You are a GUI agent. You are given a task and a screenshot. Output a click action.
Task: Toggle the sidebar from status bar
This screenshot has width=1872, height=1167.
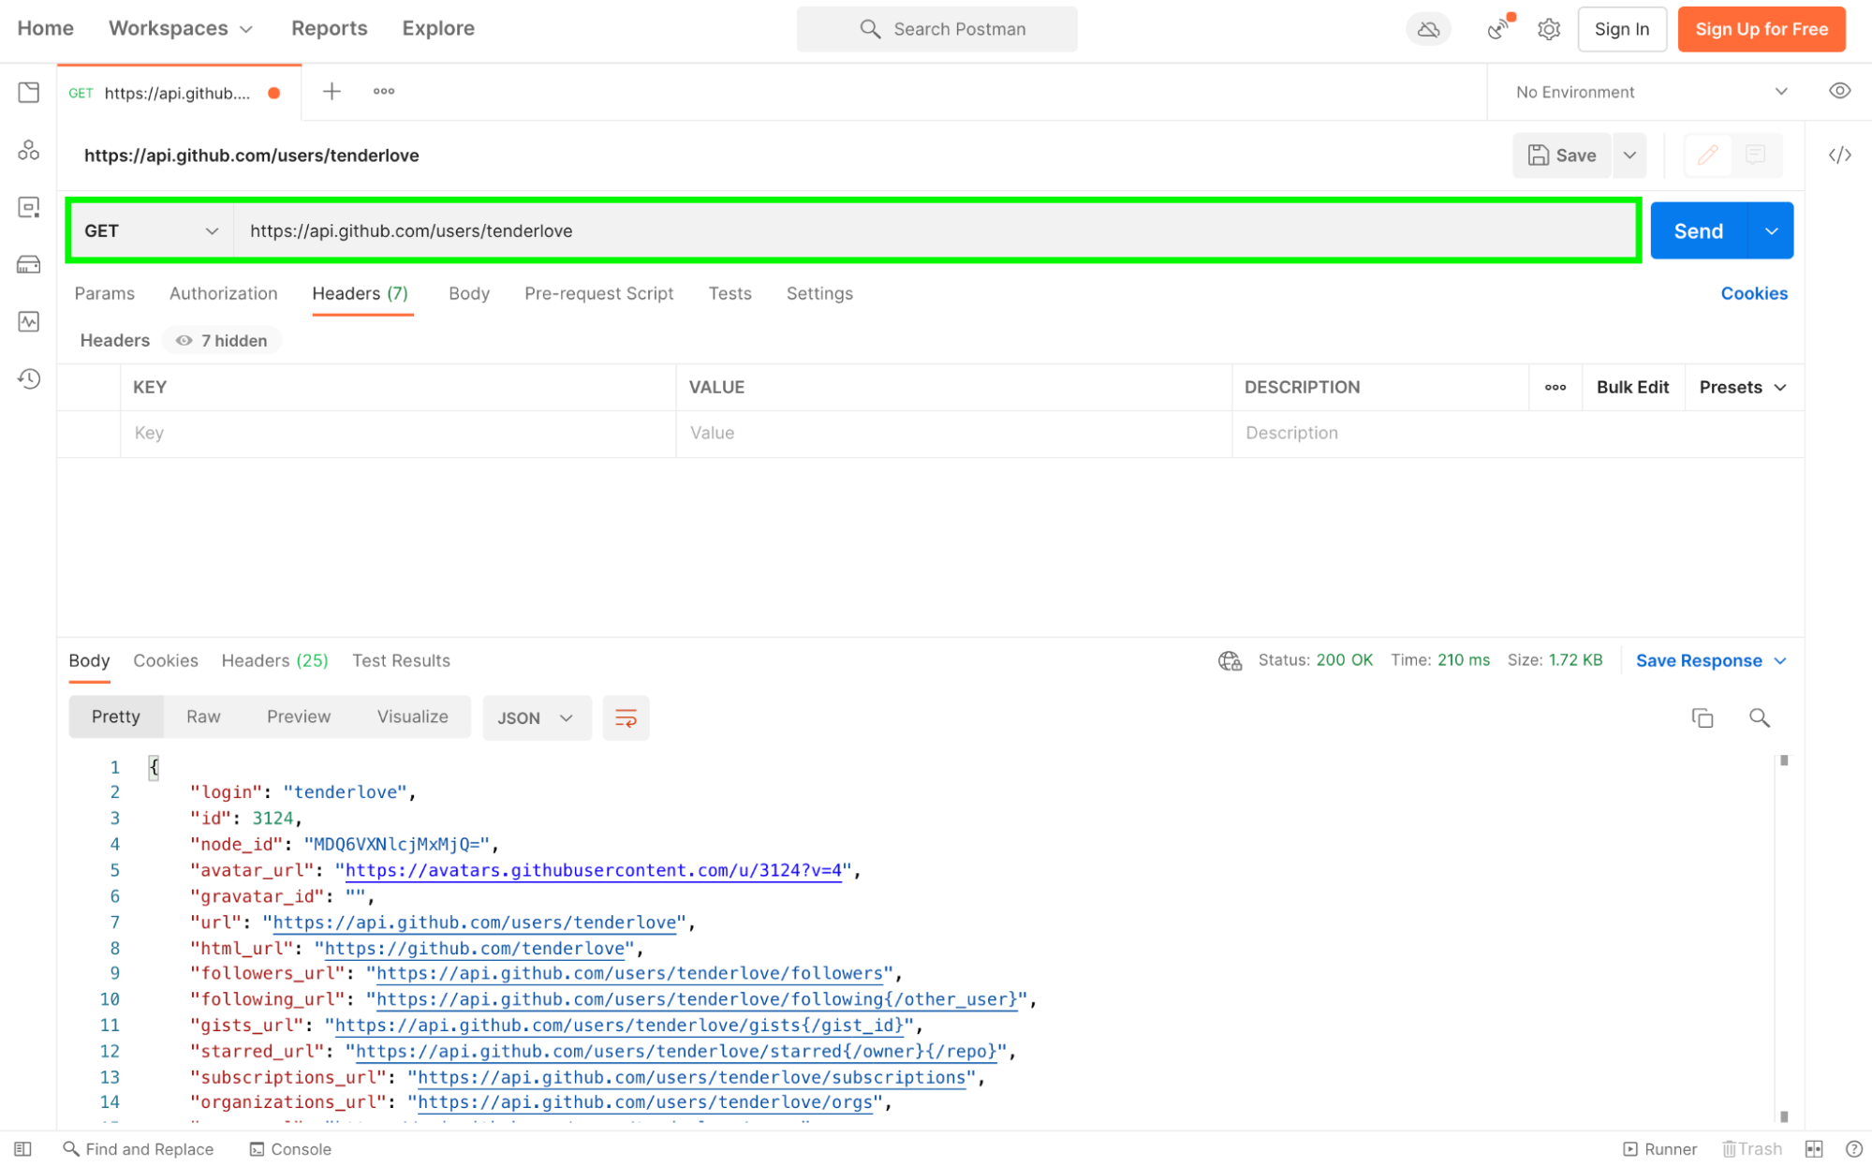tap(23, 1149)
